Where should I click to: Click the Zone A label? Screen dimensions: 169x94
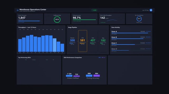[114, 32]
